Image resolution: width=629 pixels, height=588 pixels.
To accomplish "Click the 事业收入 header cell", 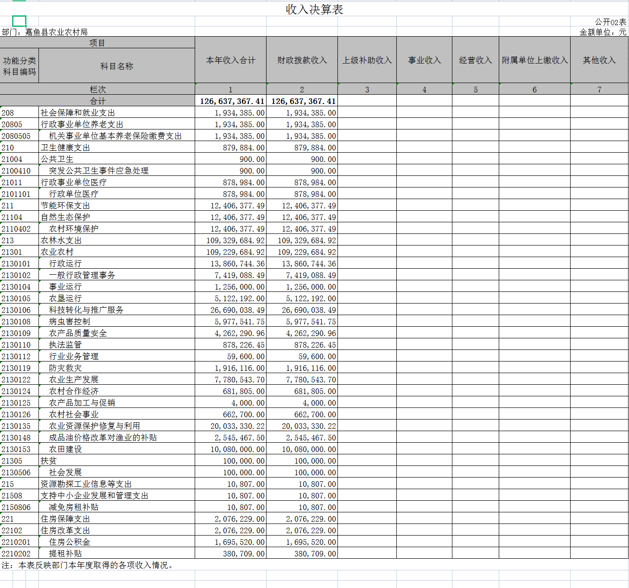I will coord(424,60).
